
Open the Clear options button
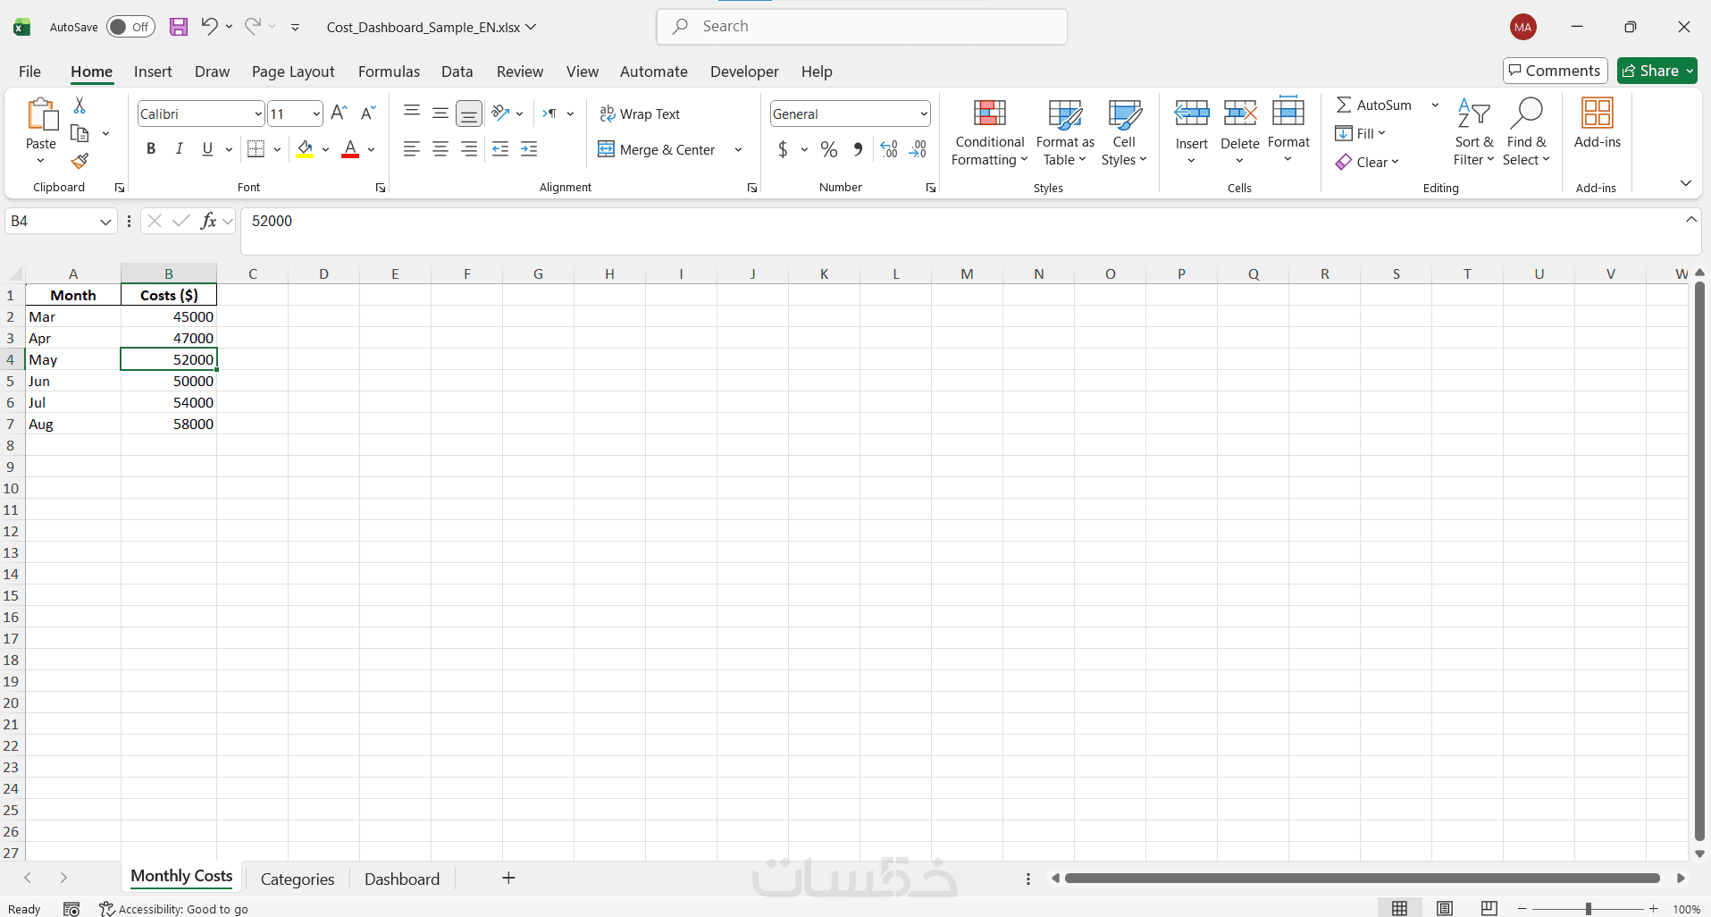(x=1367, y=162)
